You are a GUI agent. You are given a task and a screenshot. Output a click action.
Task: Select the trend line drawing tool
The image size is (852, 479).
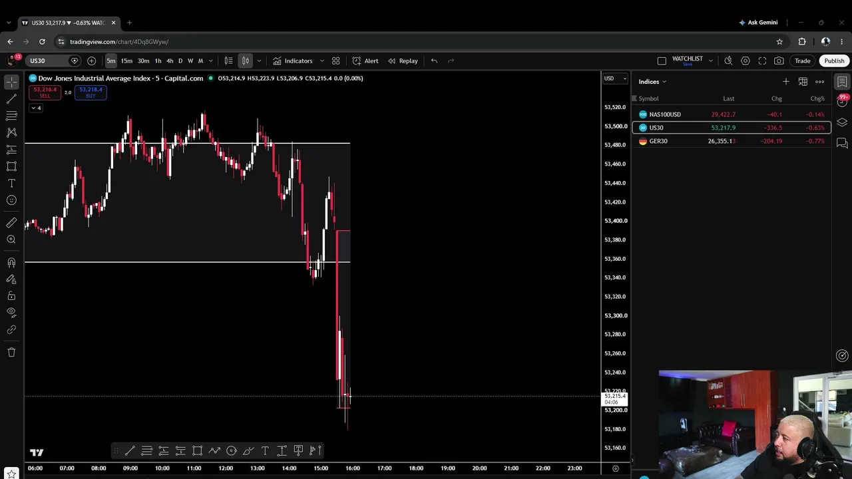11,99
